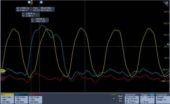
Task: Click the rising edge trigger slope icon
Action: [143, 97]
